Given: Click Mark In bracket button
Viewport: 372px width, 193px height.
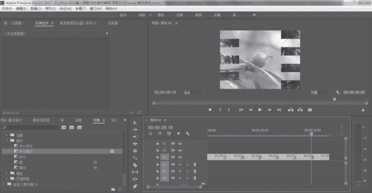Looking at the screenshot, I should tap(220, 110).
